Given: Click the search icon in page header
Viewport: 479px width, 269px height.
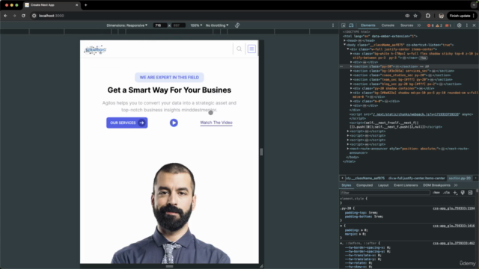Looking at the screenshot, I should [239, 49].
